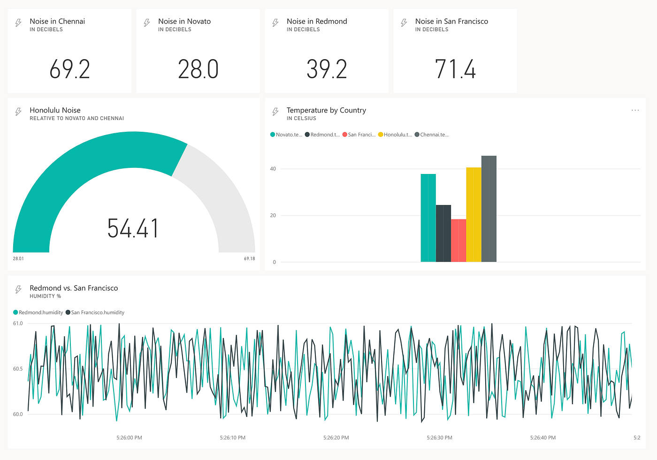Click the streaming icon on Honolulu Noise tile

coord(18,111)
